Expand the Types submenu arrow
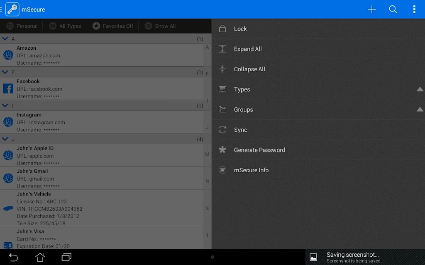This screenshot has width=425, height=265. [x=420, y=89]
